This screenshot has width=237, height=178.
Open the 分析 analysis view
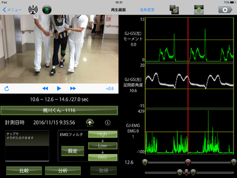63,171
